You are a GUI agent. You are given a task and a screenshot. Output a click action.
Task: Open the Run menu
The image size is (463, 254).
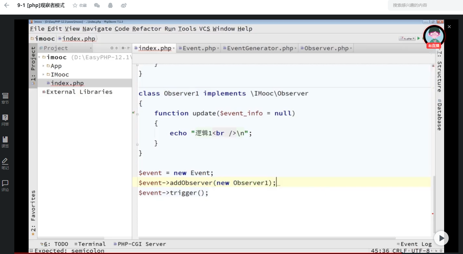click(x=170, y=29)
